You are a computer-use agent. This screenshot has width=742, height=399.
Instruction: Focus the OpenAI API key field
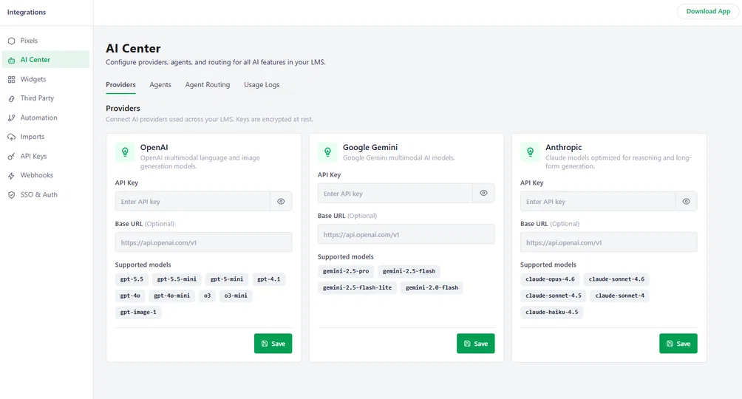[193, 202]
